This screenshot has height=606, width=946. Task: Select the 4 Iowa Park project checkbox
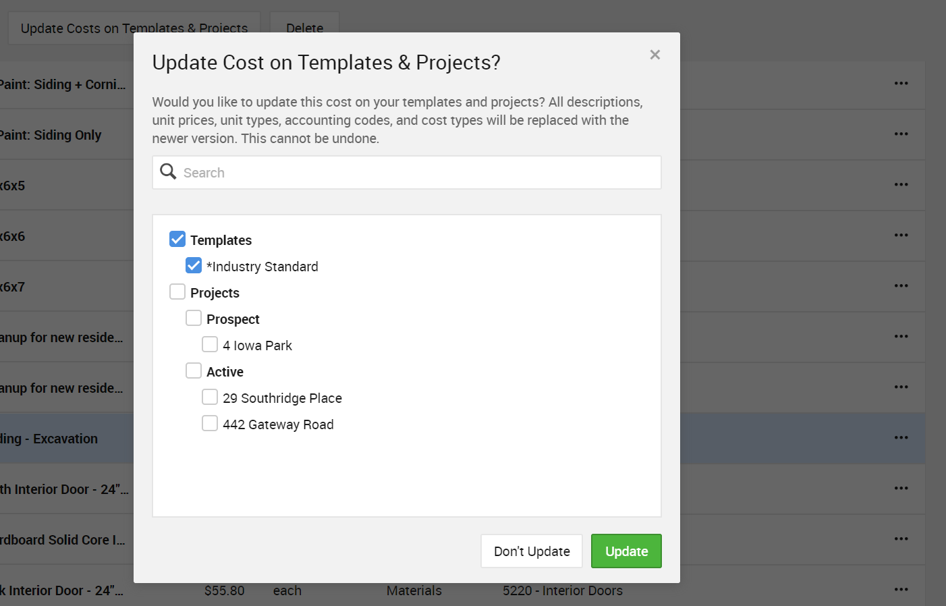(x=210, y=345)
